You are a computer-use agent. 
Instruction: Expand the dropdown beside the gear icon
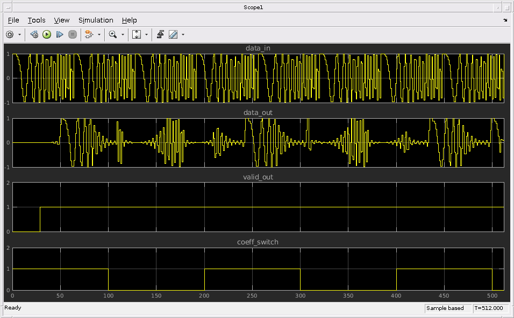point(20,34)
